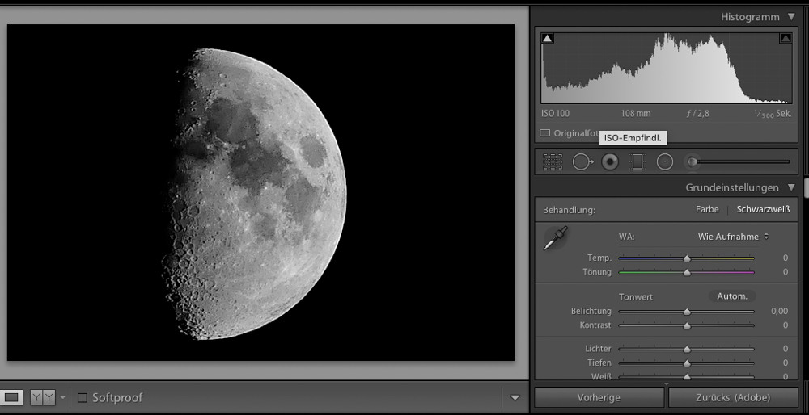809x415 pixels.
Task: Pick the white balance eyedropper tool
Action: pyautogui.click(x=556, y=238)
